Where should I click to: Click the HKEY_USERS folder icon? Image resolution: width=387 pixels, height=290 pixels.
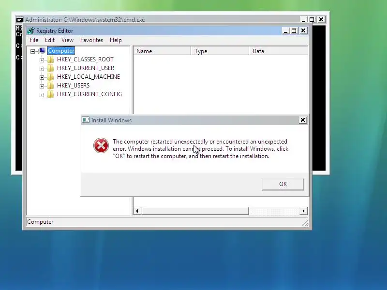[x=50, y=86]
